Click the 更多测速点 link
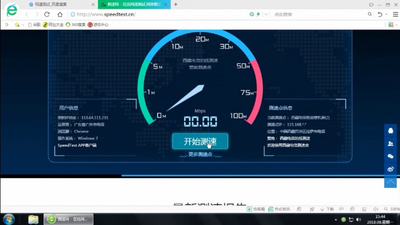This screenshot has width=400, height=225. [x=200, y=154]
